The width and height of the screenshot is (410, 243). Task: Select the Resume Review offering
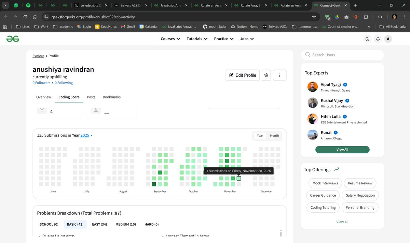[x=360, y=183]
